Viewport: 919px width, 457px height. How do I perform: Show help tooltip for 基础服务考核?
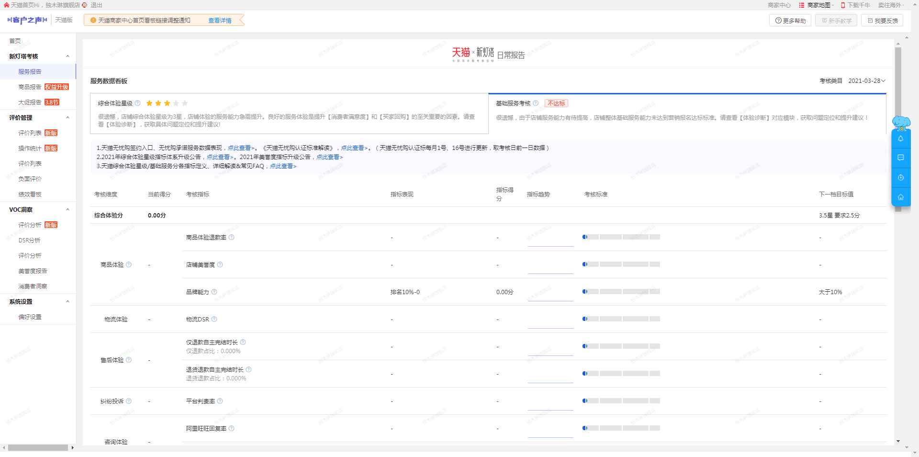click(x=536, y=103)
